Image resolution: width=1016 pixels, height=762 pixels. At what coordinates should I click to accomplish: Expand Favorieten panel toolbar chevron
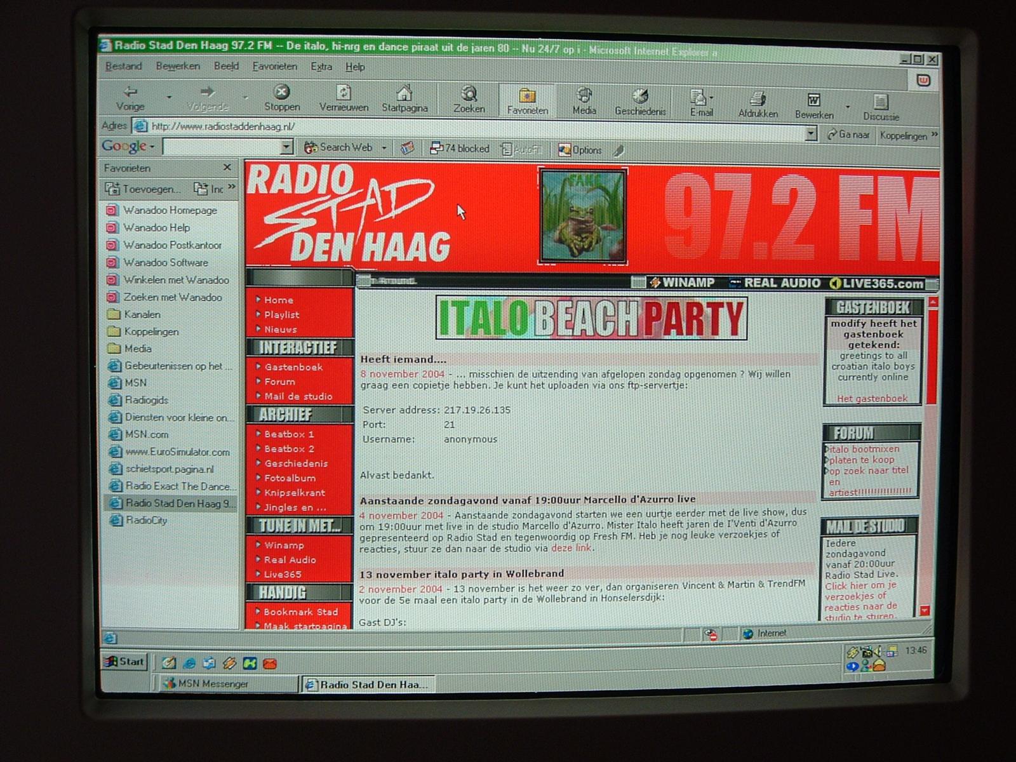click(x=231, y=187)
